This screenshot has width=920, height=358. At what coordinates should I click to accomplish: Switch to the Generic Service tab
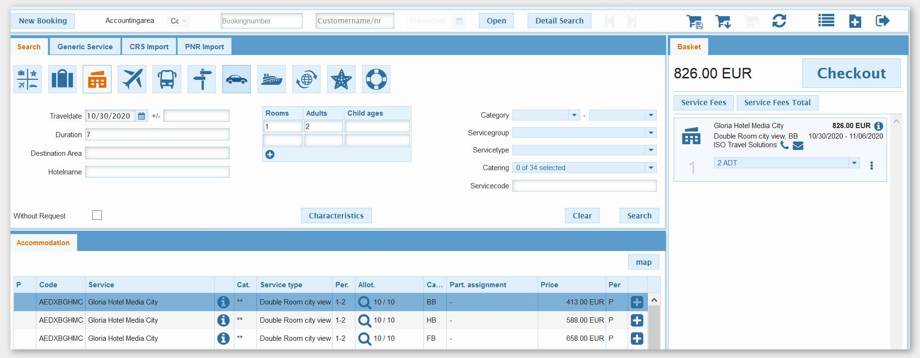pyautogui.click(x=85, y=47)
